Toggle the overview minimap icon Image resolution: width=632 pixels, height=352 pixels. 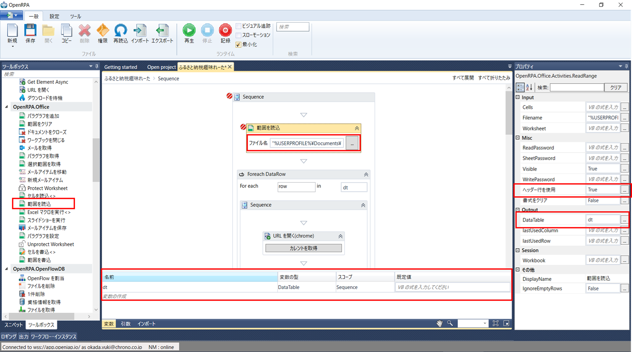506,323
